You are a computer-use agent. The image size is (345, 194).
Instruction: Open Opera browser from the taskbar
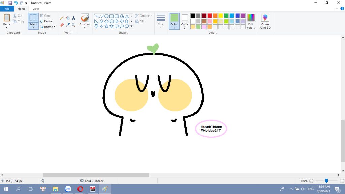coord(80,189)
